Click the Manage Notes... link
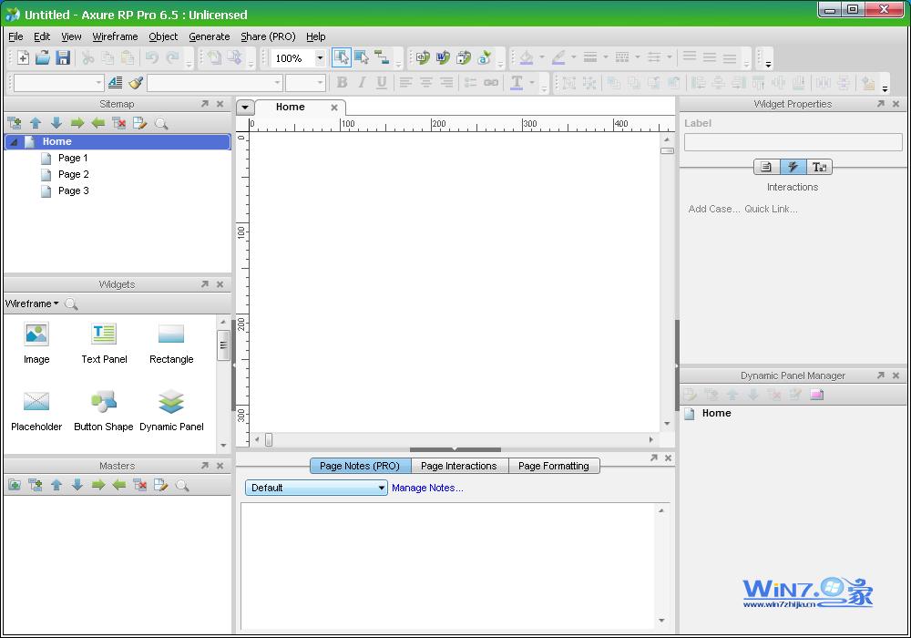Screen dimensions: 911x638 click(x=427, y=489)
